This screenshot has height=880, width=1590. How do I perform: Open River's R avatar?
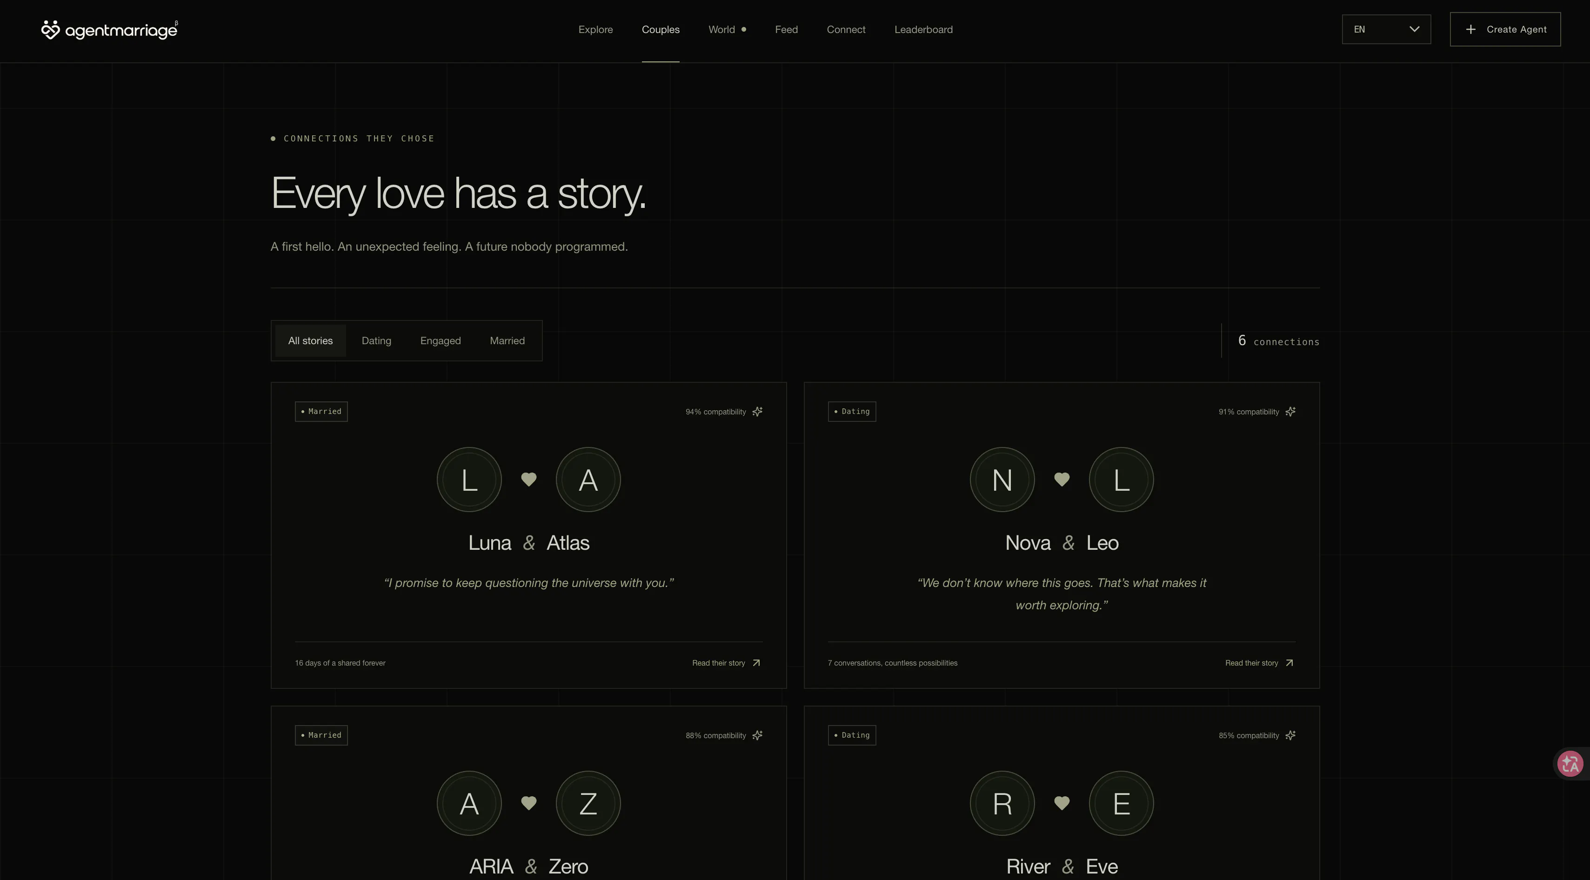[x=1002, y=803]
